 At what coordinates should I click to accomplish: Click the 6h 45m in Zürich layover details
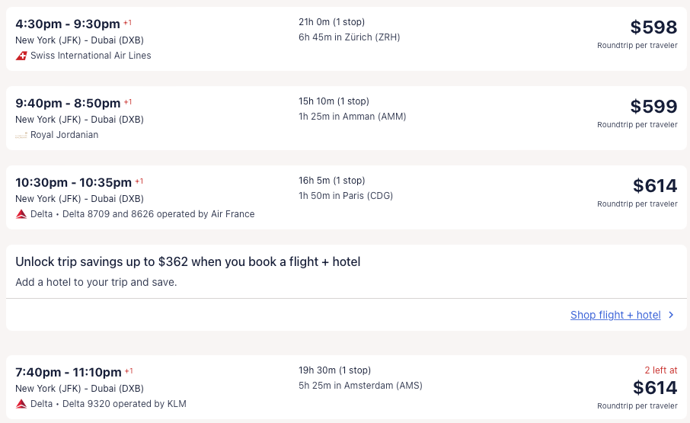(349, 37)
